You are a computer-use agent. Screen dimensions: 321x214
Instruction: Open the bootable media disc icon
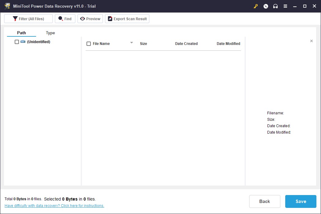coord(266,6)
